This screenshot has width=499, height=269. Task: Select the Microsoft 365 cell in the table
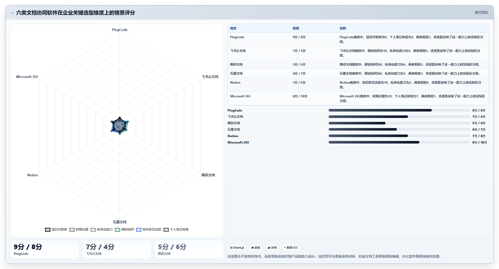tap(240, 96)
